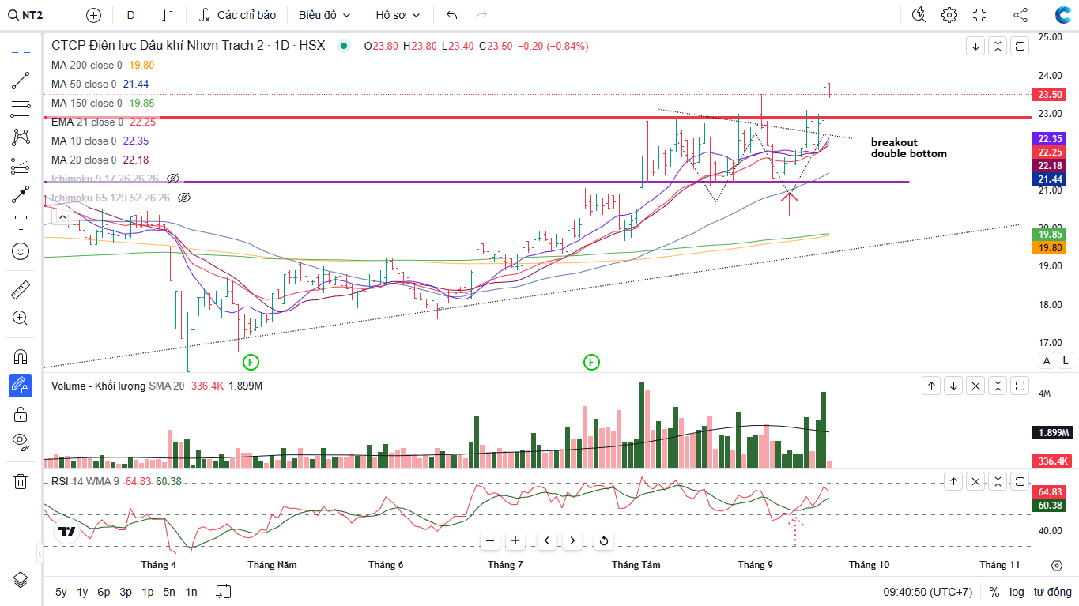Delete drawings with the trash icon
This screenshot has width=1079, height=606.
[21, 481]
